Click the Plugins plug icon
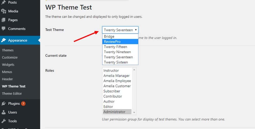255x129 pixels. click(x=4, y=103)
